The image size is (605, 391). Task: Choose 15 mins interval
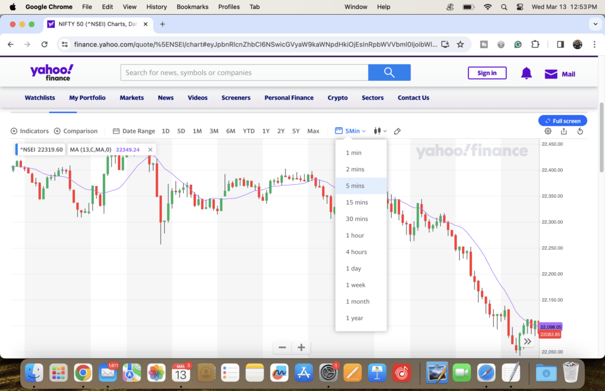361,203
